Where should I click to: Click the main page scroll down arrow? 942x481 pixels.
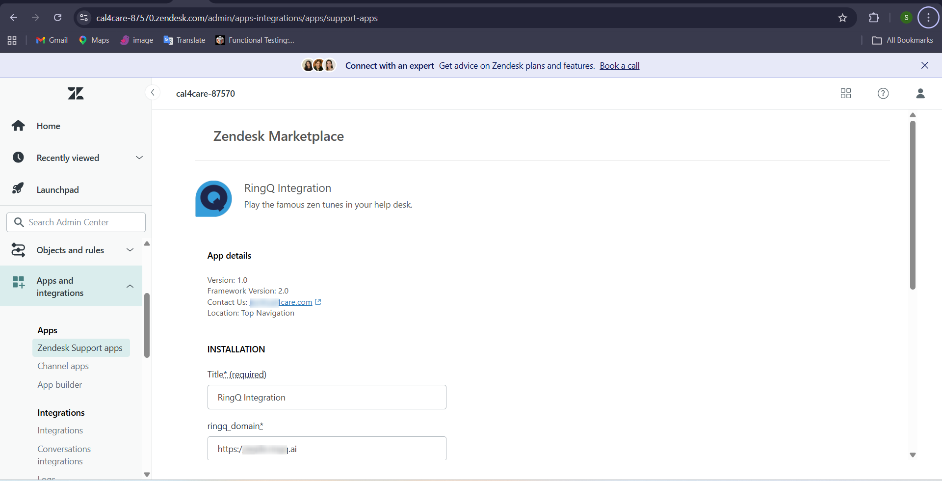click(x=913, y=455)
